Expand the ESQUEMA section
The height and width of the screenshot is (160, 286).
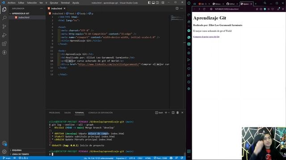17,150
